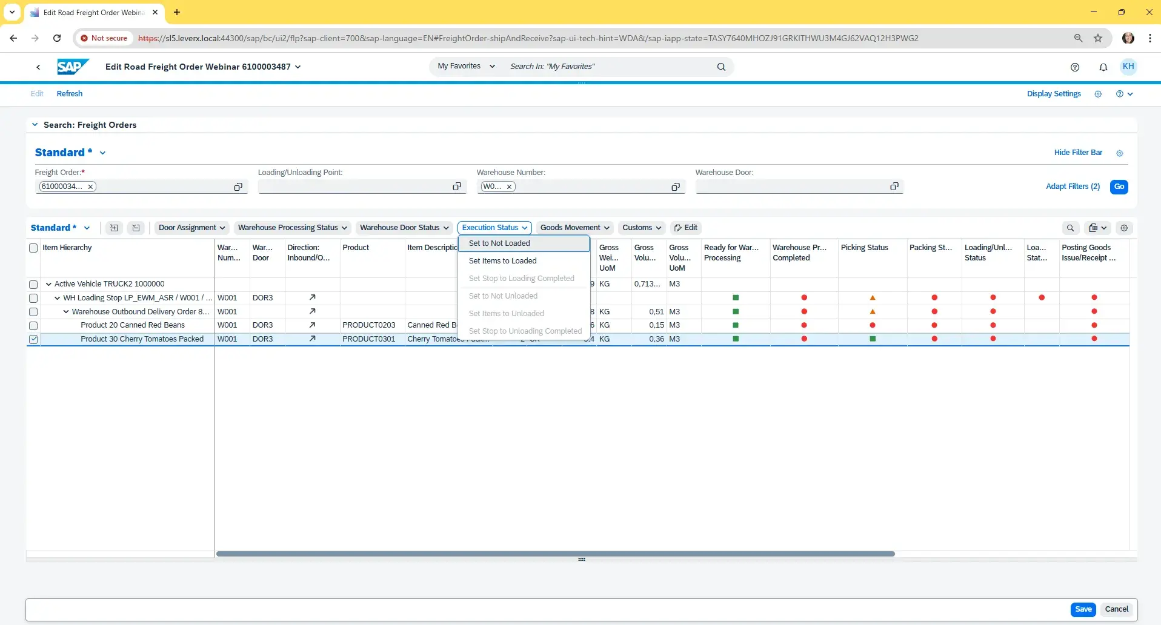The image size is (1161, 625).
Task: Open the help dropdown icon beside Display Settings
Action: [1125, 94]
